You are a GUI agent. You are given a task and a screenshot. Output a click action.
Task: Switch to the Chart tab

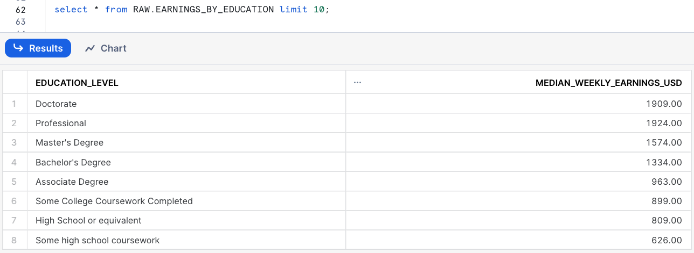106,48
